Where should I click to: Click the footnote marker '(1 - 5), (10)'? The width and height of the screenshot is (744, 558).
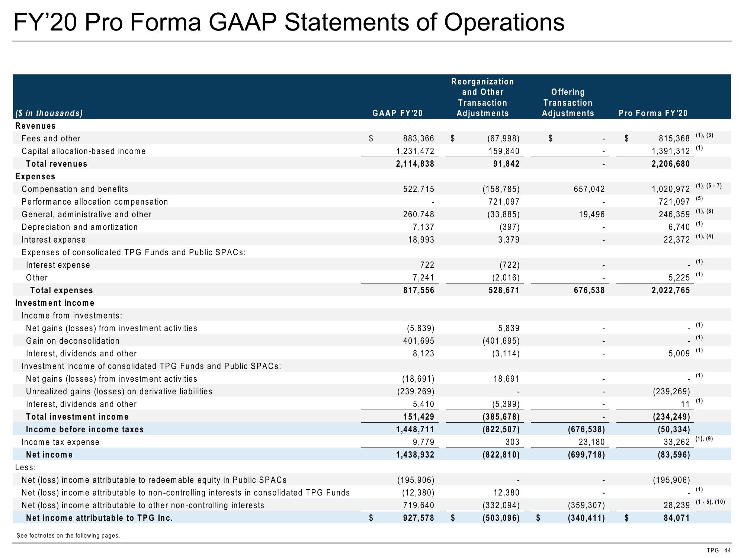[x=710, y=501]
